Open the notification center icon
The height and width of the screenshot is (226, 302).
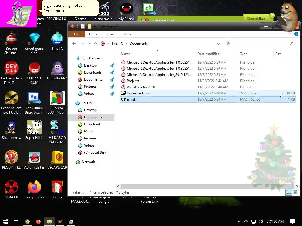(292, 222)
